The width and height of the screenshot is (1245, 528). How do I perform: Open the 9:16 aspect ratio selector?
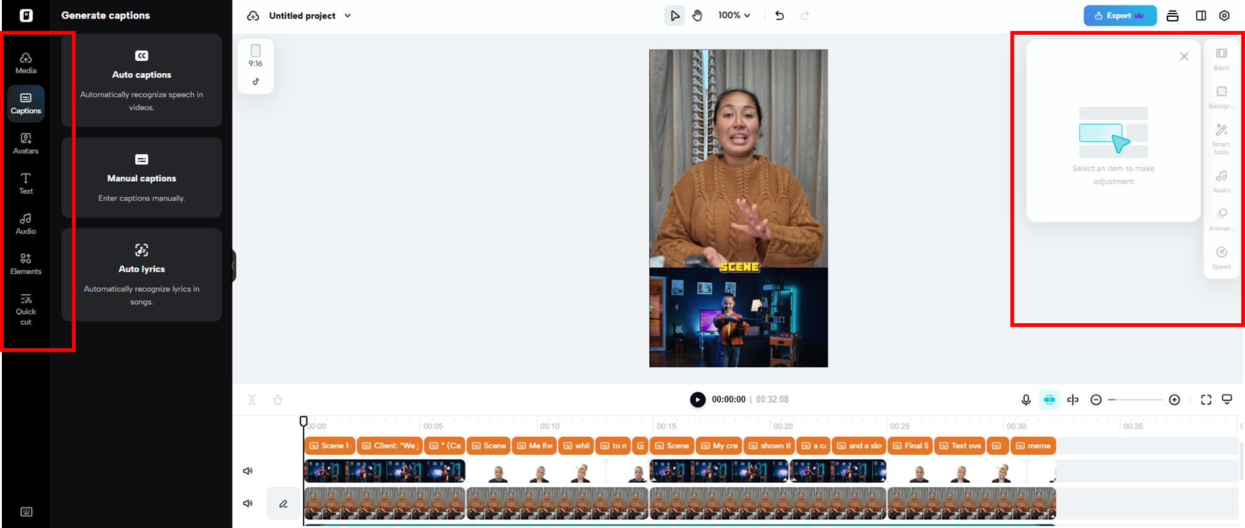256,56
